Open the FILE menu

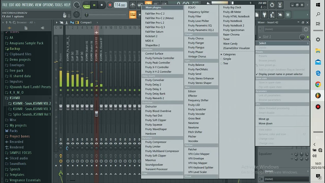5,5
